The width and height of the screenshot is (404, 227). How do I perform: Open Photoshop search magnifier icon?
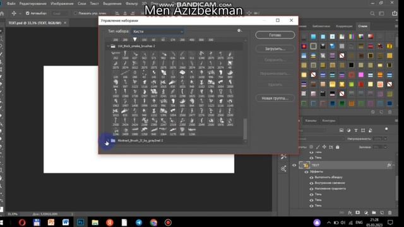tap(372, 13)
